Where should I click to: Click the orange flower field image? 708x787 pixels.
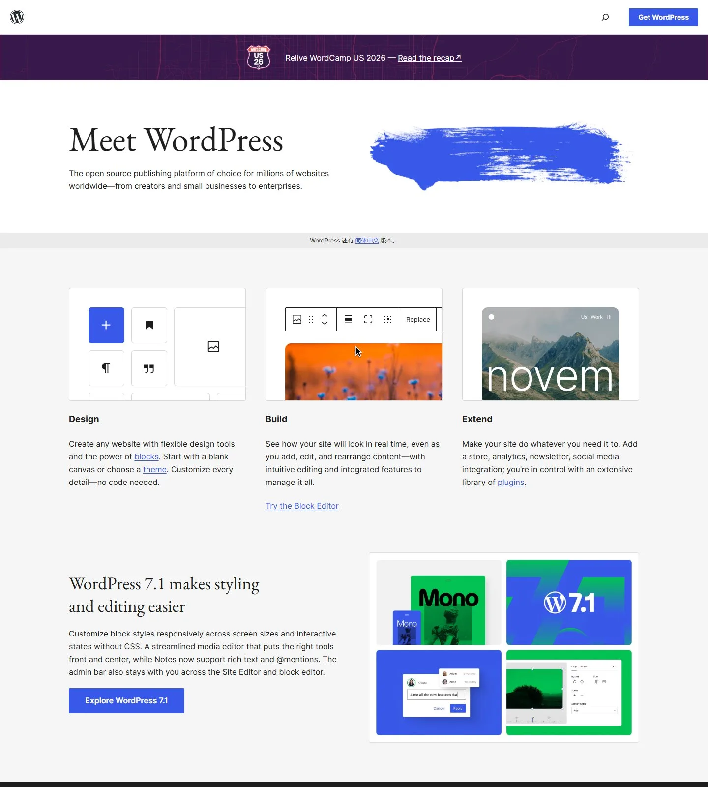click(363, 372)
